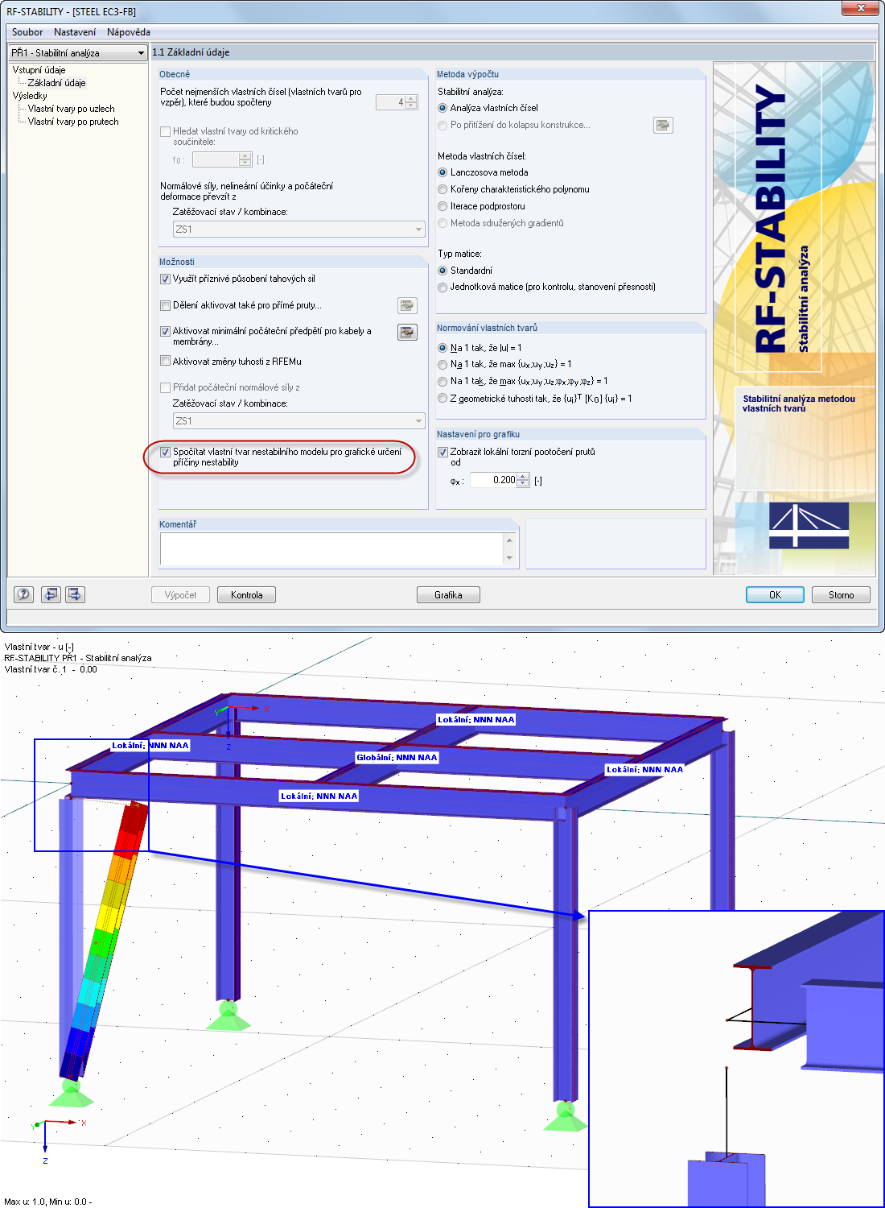Viewport: 885px width, 1208px height.
Task: Increase f0 value with spinner up arrow
Action: click(x=245, y=155)
